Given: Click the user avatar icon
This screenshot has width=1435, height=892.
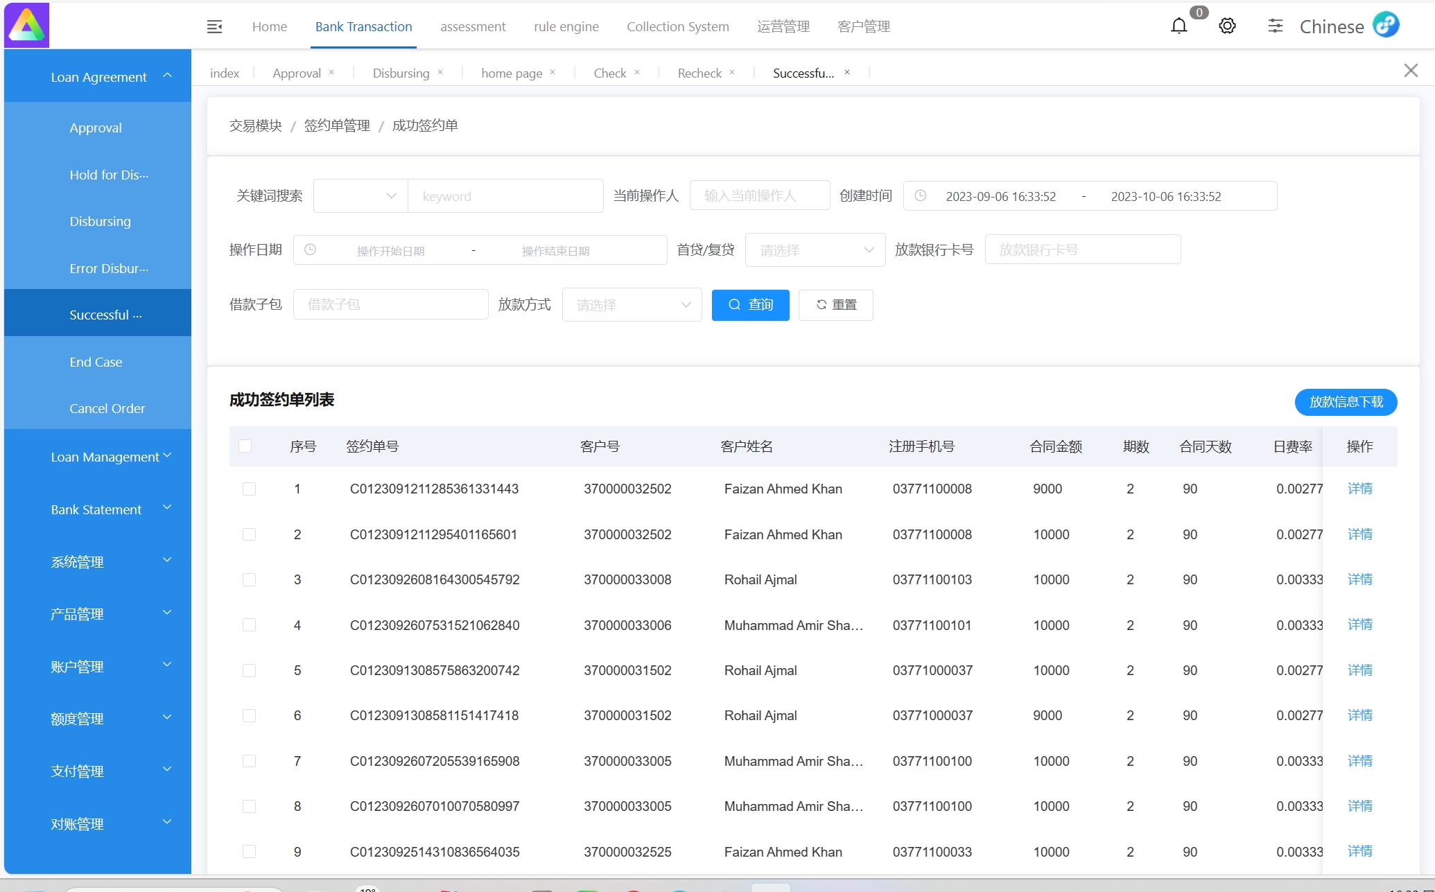Looking at the screenshot, I should pos(1386,24).
